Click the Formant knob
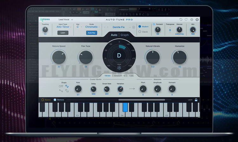Screen dimensions: 238x142 [x=158, y=29]
